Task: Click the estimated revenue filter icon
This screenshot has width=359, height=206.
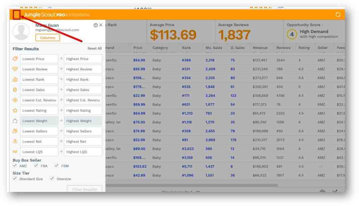Action: pos(15,100)
